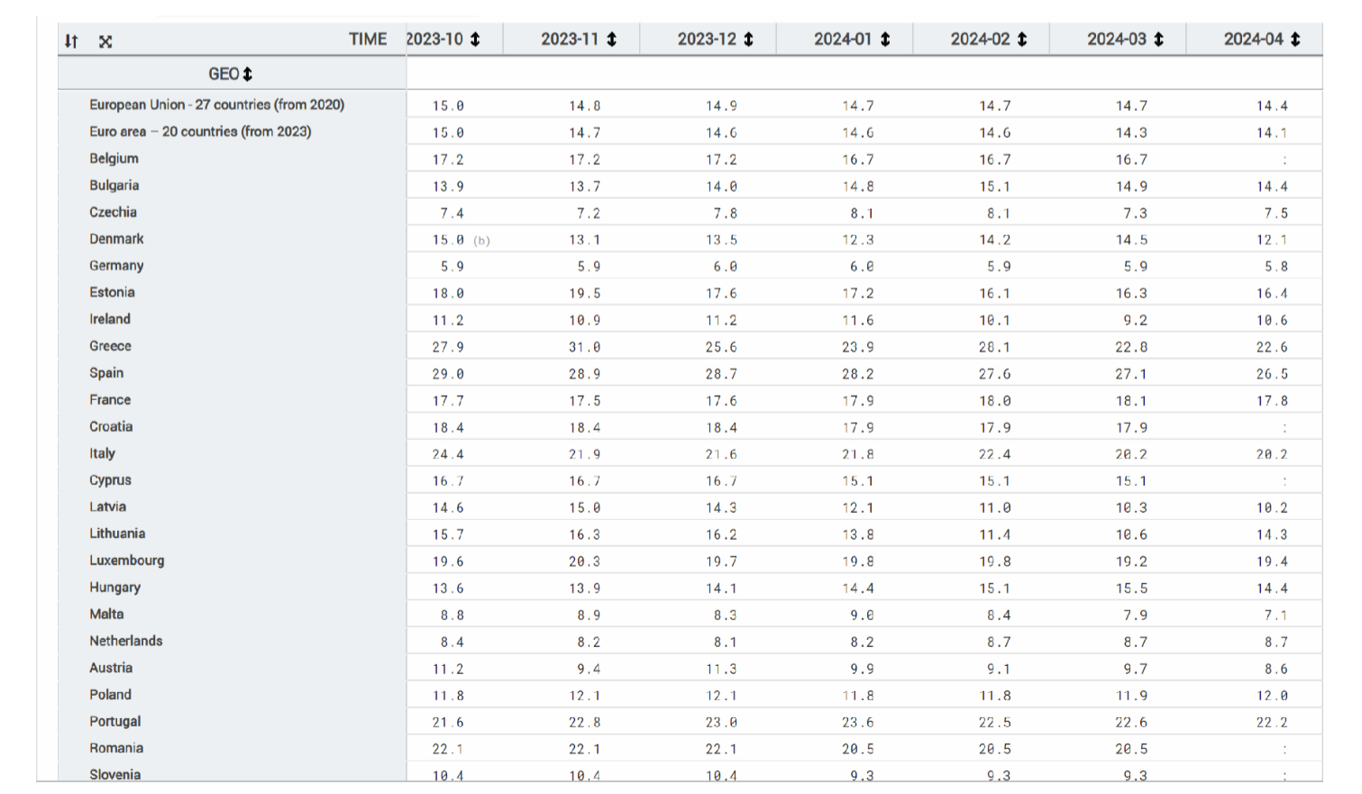Sort rows using the GEO arrow
Screen dimensions: 1362x794
click(248, 74)
